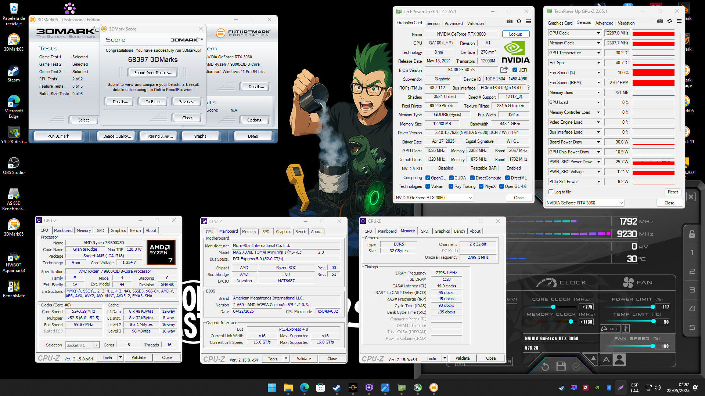
Task: Open AS SSD Benchmark desktop icon
Action: [14, 199]
